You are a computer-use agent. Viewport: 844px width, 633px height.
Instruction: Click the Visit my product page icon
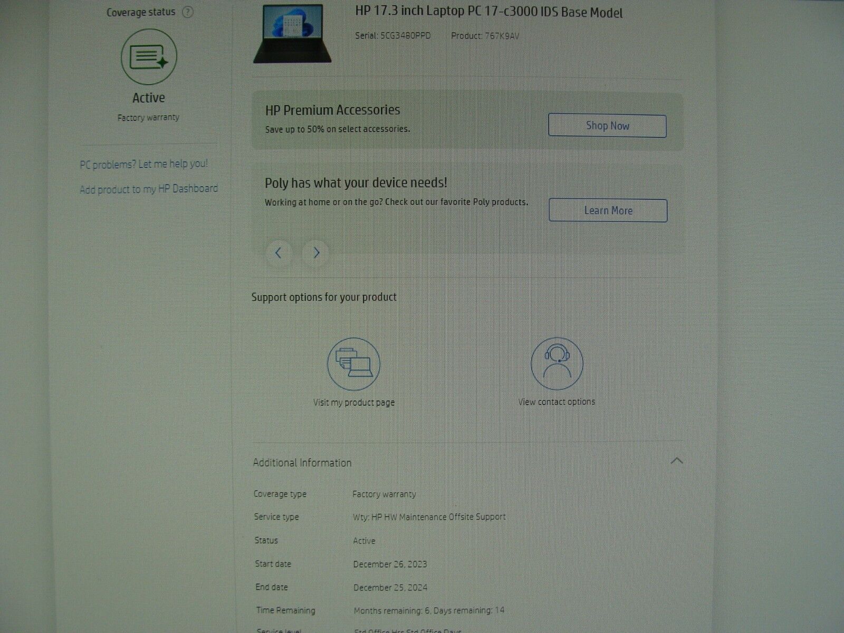pos(353,364)
